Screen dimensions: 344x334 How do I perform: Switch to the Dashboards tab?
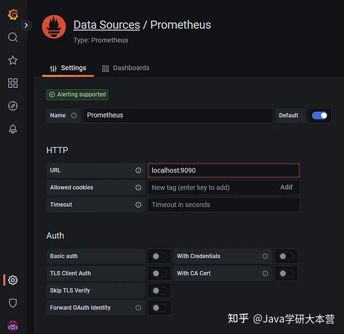pos(126,68)
